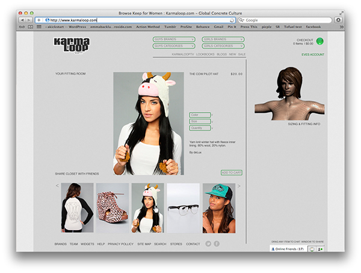This screenshot has height=273, width=361.
Task: Expand the Girls Brands dropdown
Action: [223, 39]
